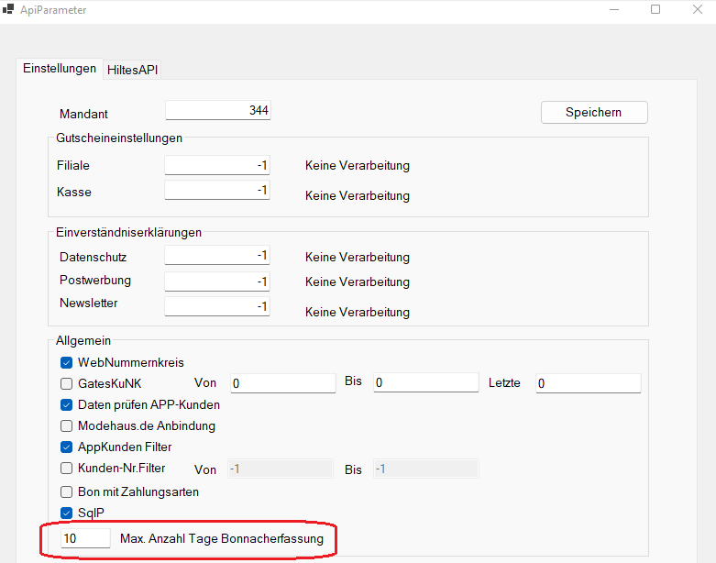This screenshot has width=716, height=563.
Task: Click the Filiale value field
Action: point(217,165)
